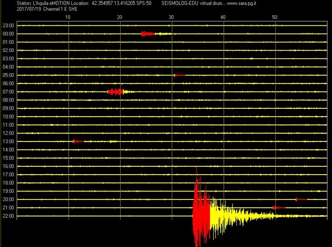The height and width of the screenshot is (247, 332).
Task: Click the 22:00 hour label
Action: (x=8, y=216)
